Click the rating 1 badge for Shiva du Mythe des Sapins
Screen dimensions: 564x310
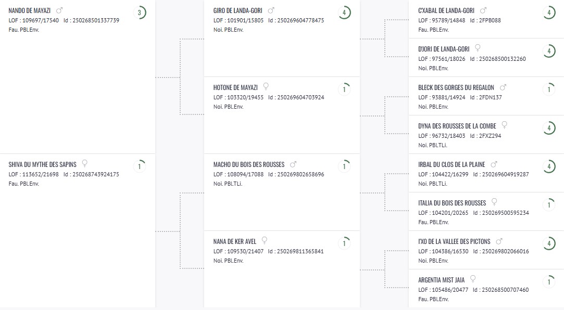click(139, 167)
